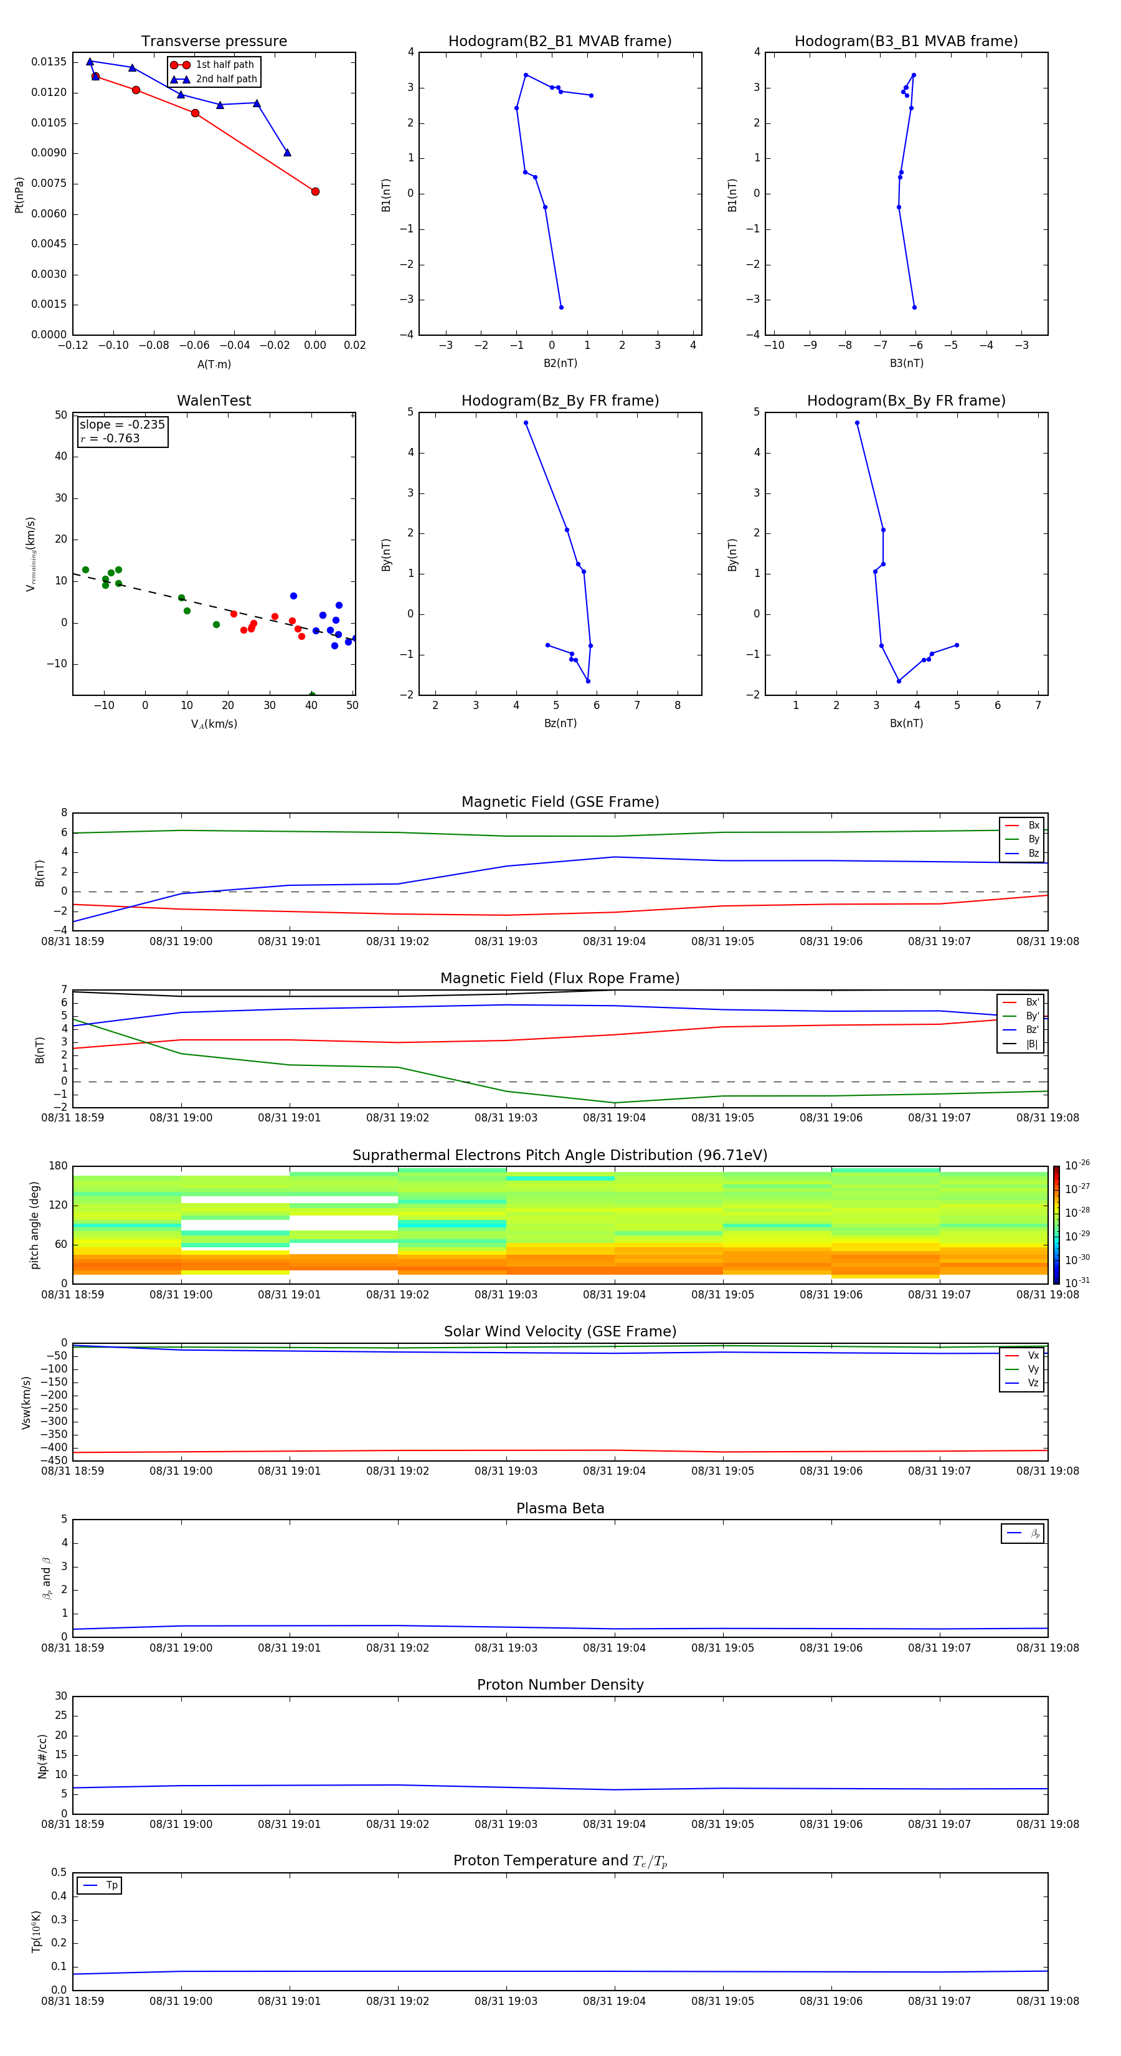Click '2nd half path' legend entry
Image resolution: width=1121 pixels, height=2056 pixels.
(x=214, y=79)
